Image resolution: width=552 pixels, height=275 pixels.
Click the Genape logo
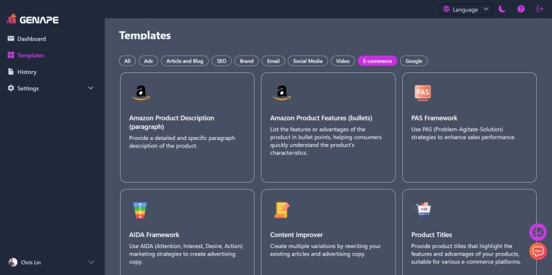32,19
